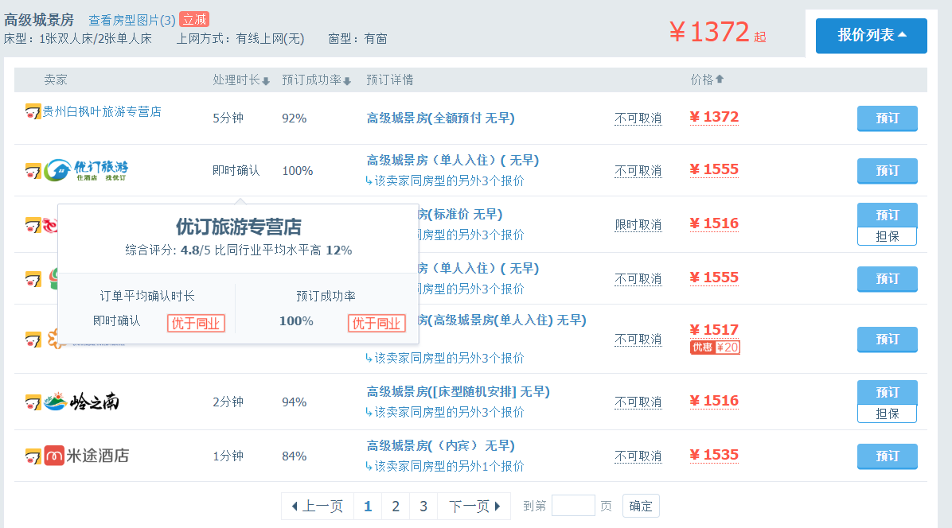Focus the page number input field
This screenshot has height=528, width=952.
click(x=573, y=506)
